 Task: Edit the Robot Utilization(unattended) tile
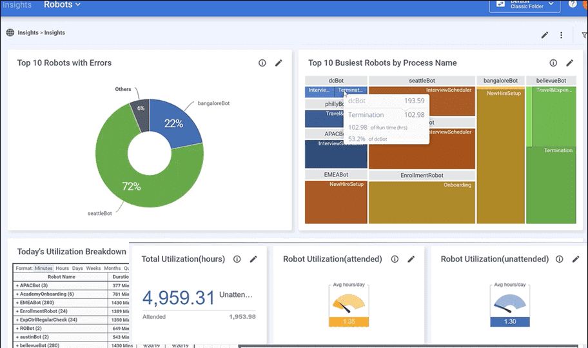pyautogui.click(x=576, y=259)
